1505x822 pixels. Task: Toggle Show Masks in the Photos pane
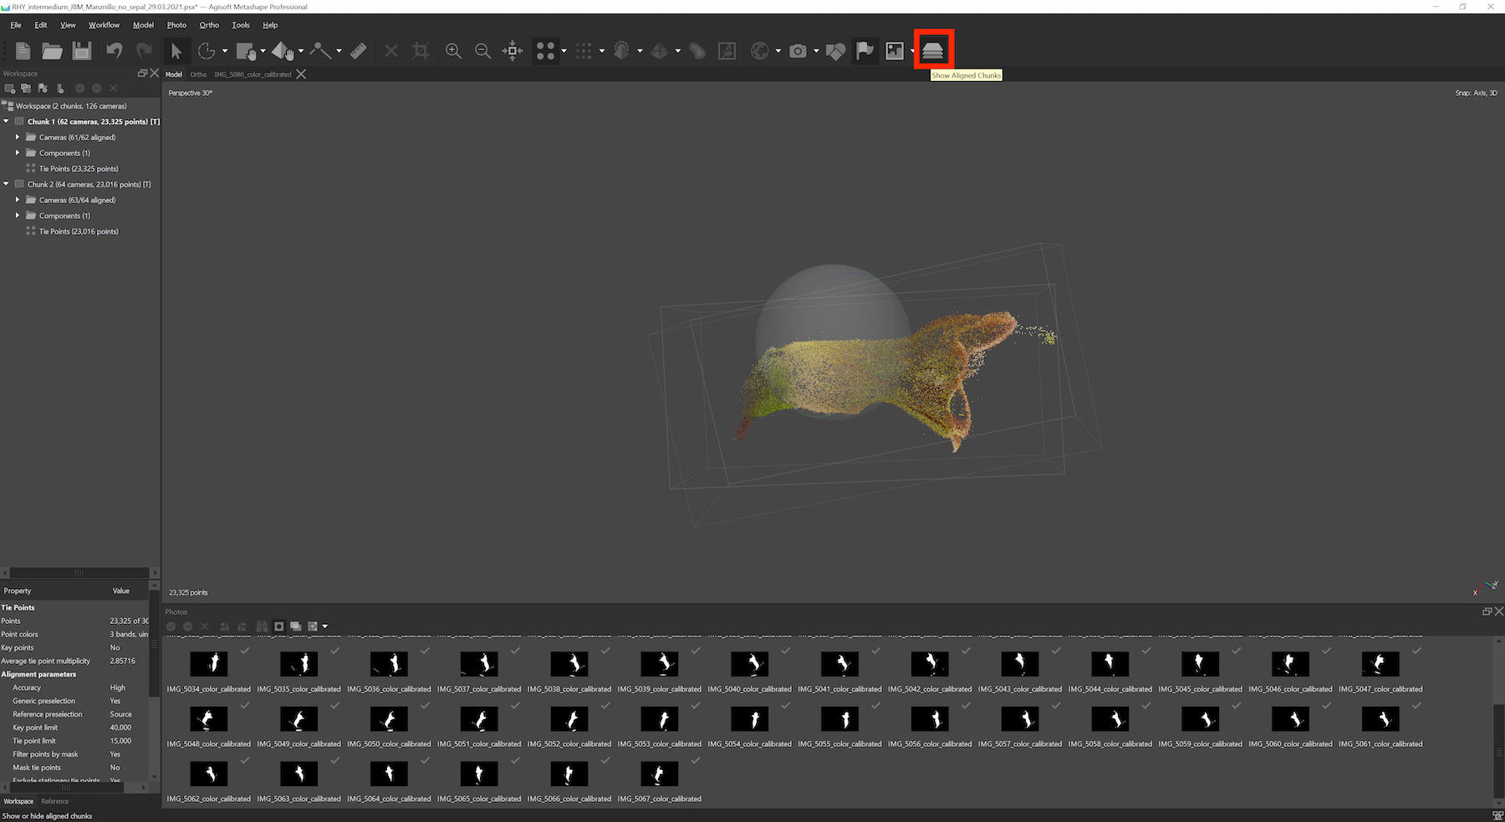click(279, 626)
